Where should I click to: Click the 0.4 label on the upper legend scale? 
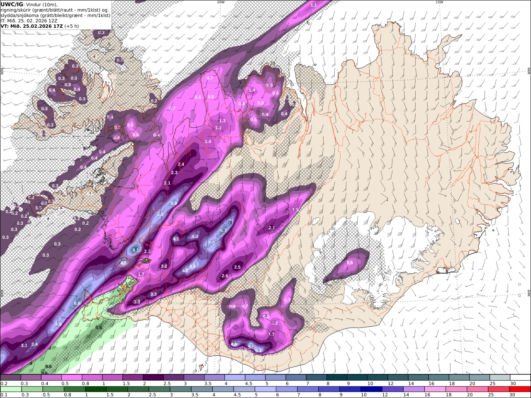pyautogui.click(x=45, y=383)
